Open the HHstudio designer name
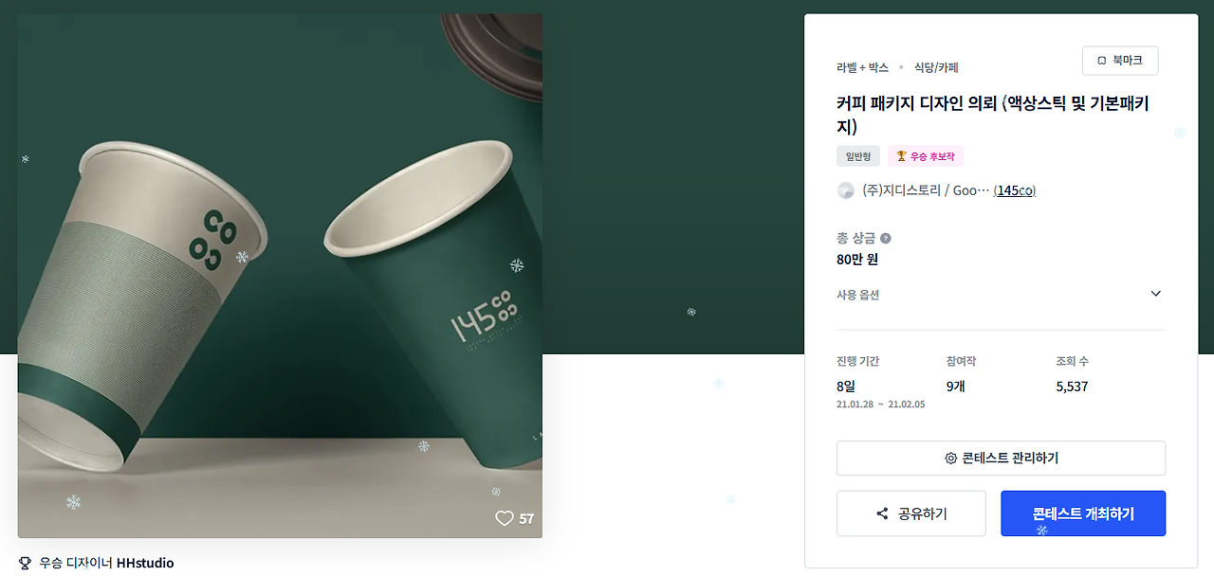The width and height of the screenshot is (1214, 576). pos(145,563)
